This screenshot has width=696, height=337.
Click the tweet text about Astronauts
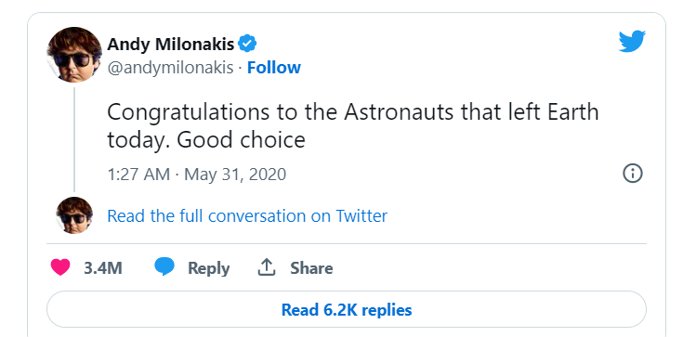pos(353,126)
